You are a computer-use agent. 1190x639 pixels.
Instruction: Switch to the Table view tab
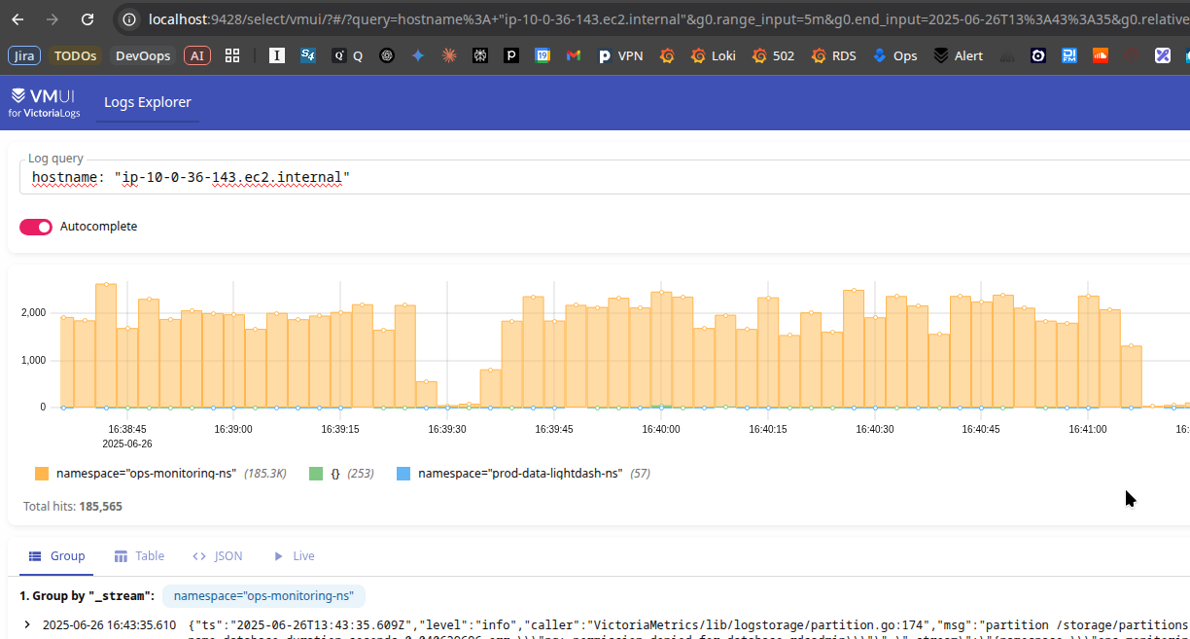tap(139, 556)
